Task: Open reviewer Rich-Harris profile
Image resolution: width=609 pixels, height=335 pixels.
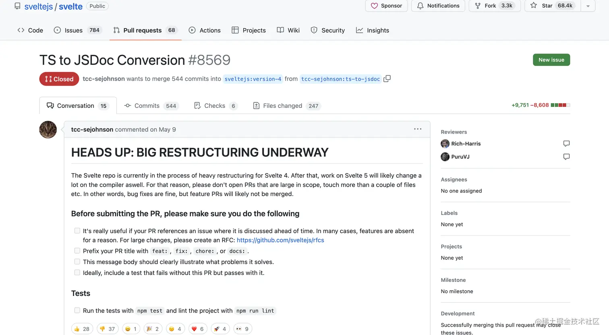Action: tap(466, 144)
